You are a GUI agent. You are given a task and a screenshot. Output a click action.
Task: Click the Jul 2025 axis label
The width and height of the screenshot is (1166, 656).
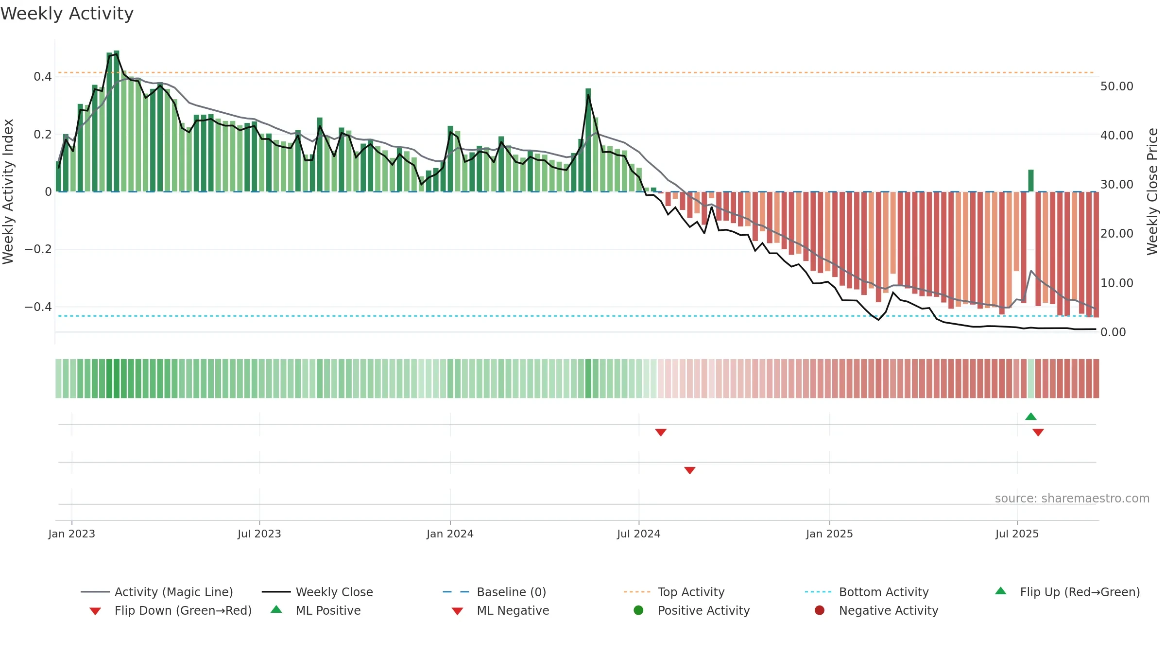click(x=1017, y=534)
